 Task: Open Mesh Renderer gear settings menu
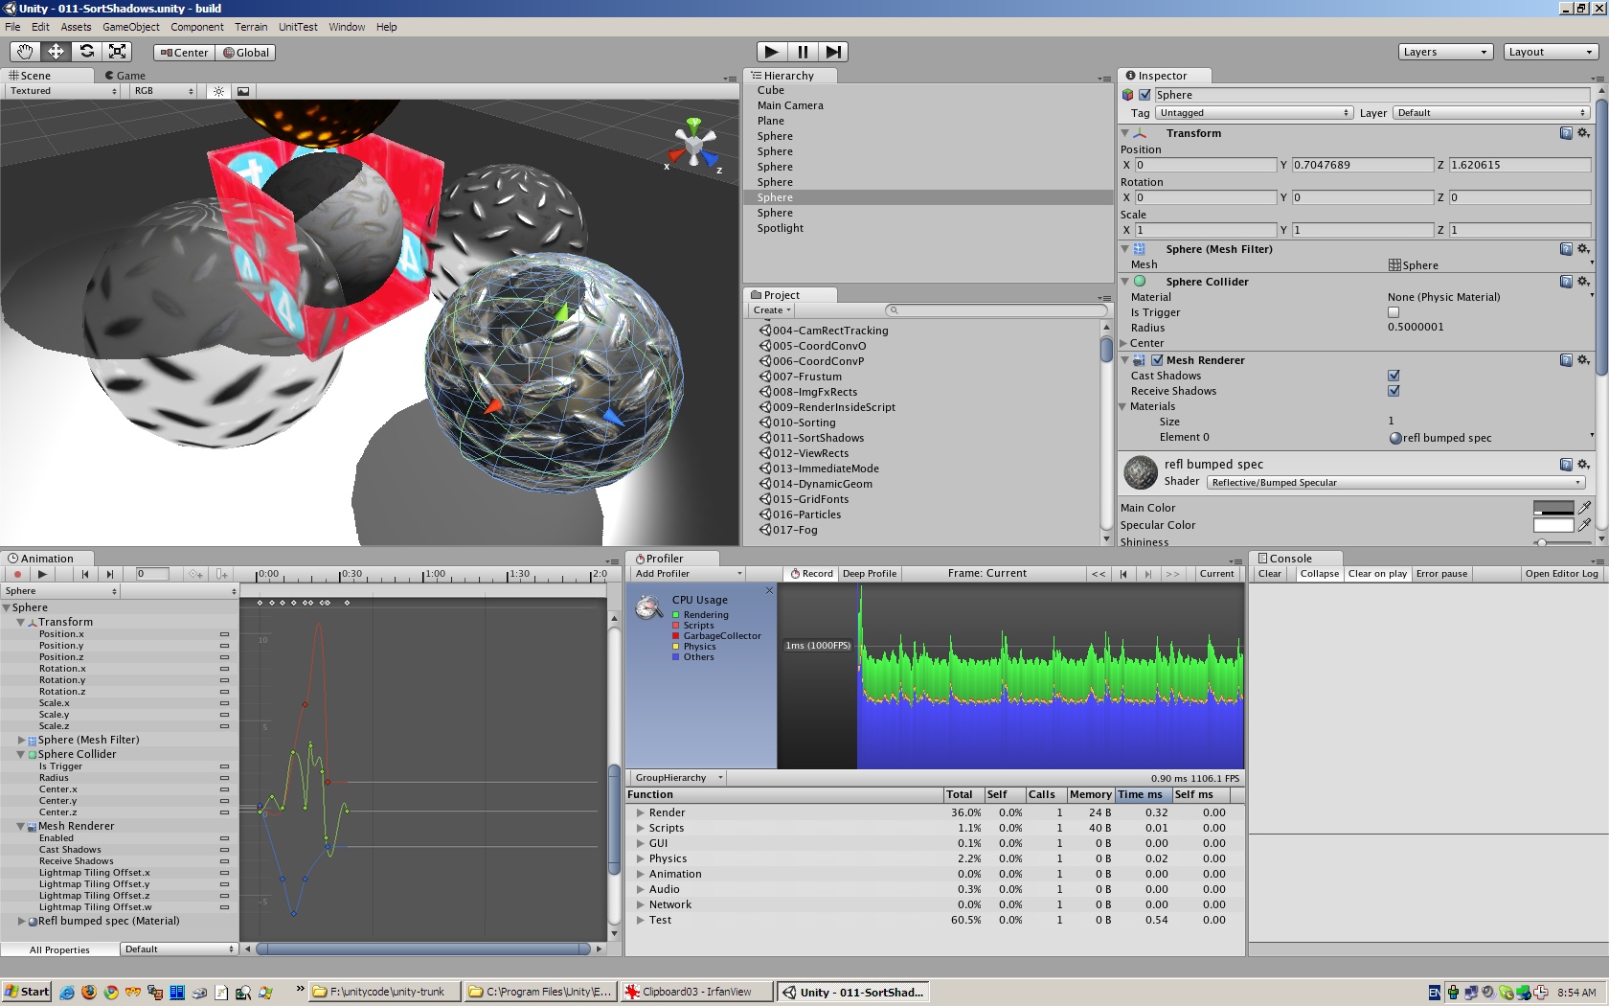click(x=1583, y=360)
